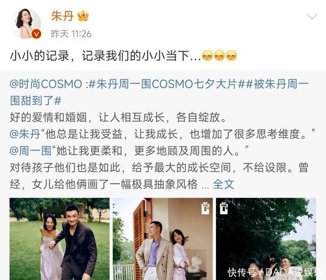The height and width of the screenshot is (280, 326).
Task: Open the third photo with the trees
Action: [x=266, y=239]
